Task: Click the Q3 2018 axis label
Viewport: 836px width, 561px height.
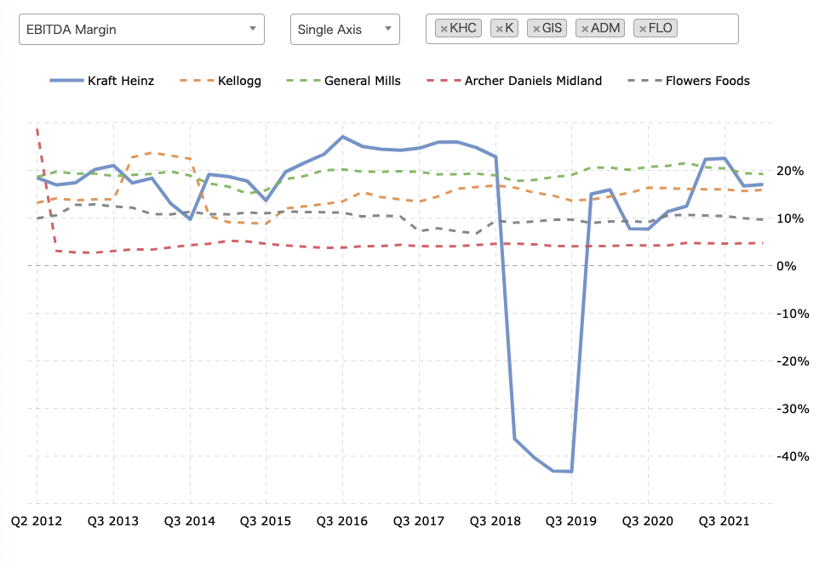Action: [x=495, y=521]
